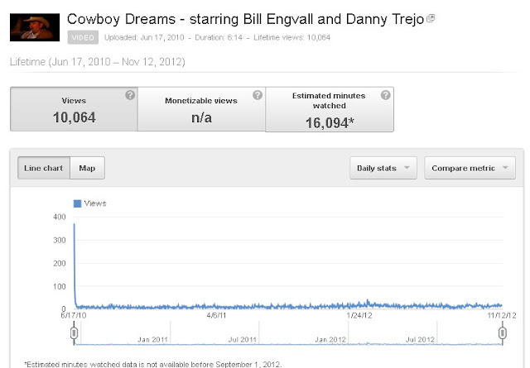Select the Views metric card
Image resolution: width=530 pixels, height=368 pixels.
coord(74,109)
